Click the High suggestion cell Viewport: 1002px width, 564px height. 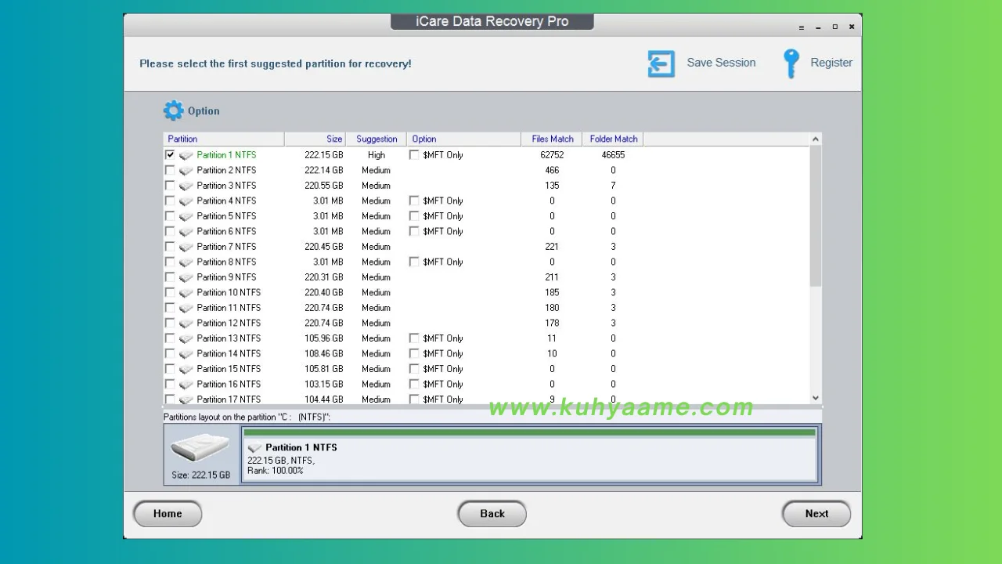(377, 155)
